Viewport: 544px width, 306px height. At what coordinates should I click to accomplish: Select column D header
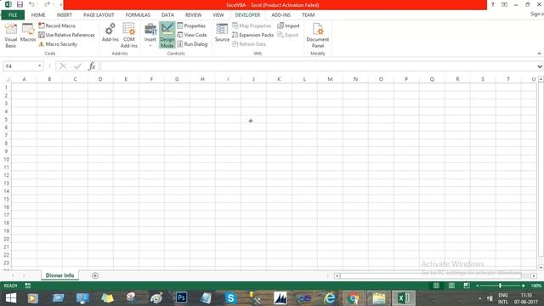100,79
